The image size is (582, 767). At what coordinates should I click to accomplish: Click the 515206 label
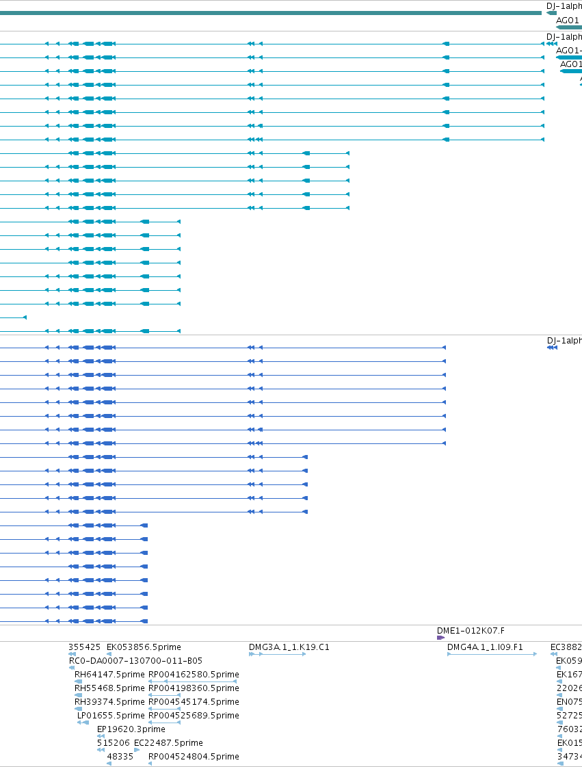113,743
